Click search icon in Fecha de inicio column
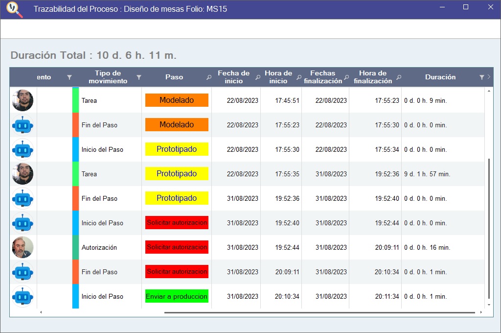 [258, 77]
